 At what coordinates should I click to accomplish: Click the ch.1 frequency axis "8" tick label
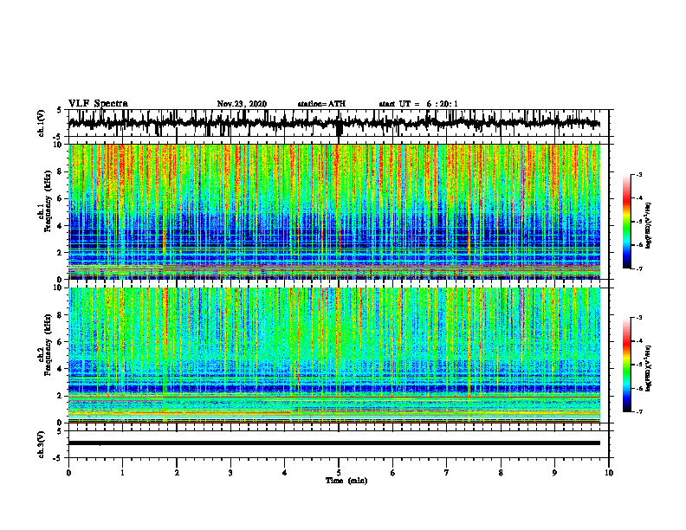pos(61,171)
